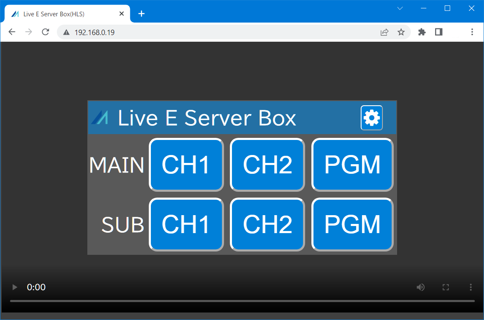Enter fullscreen video mode

446,287
